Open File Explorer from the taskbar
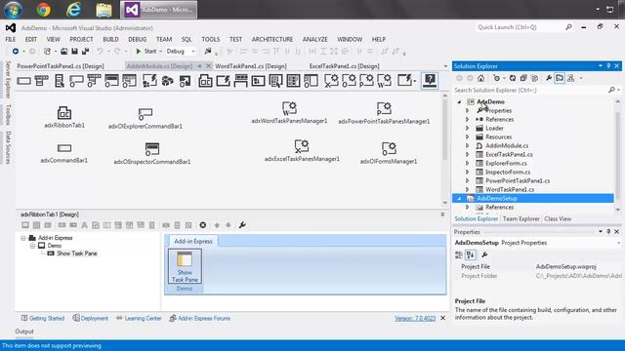Image resolution: width=625 pixels, height=351 pixels. point(104,9)
